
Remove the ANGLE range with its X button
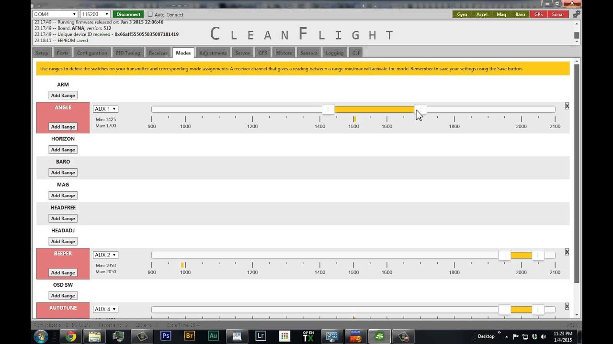click(x=567, y=106)
